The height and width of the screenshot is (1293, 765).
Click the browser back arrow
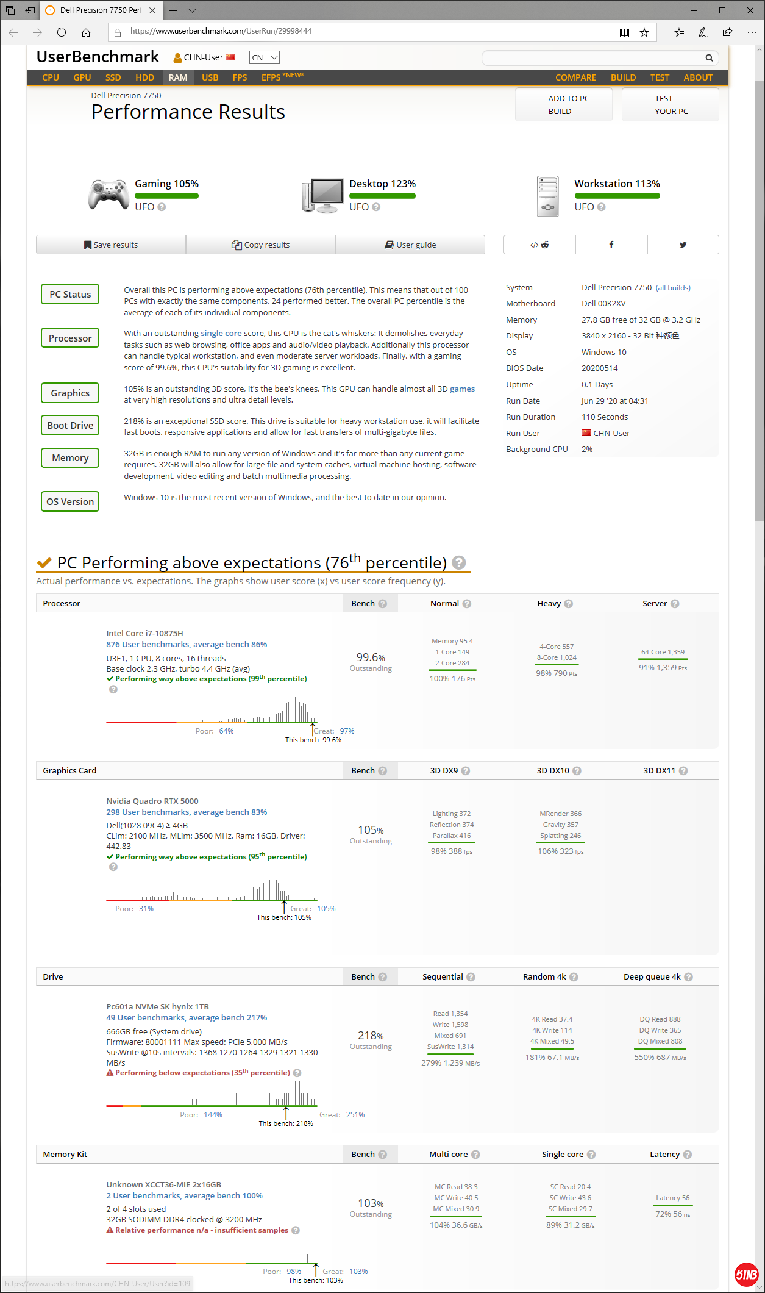(x=13, y=32)
